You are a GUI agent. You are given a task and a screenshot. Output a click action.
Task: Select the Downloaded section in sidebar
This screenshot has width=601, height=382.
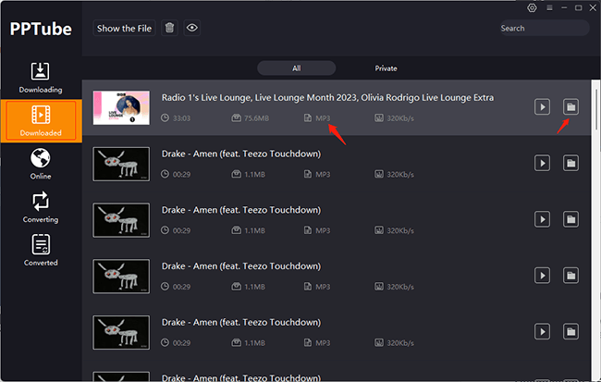pyautogui.click(x=41, y=121)
